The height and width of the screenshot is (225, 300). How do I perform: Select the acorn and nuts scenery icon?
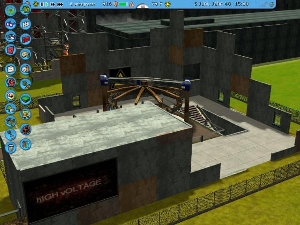[25, 84]
